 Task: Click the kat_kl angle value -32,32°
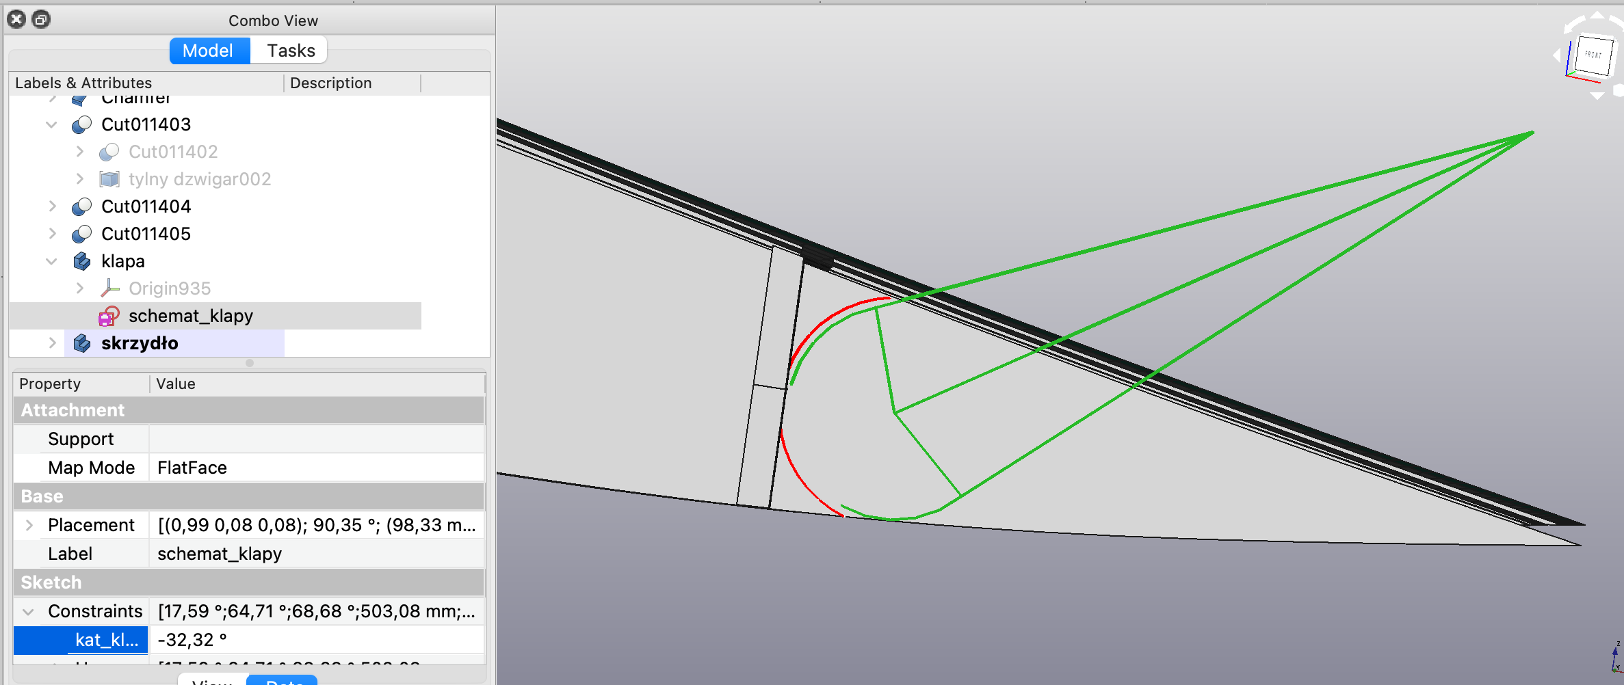(316, 640)
